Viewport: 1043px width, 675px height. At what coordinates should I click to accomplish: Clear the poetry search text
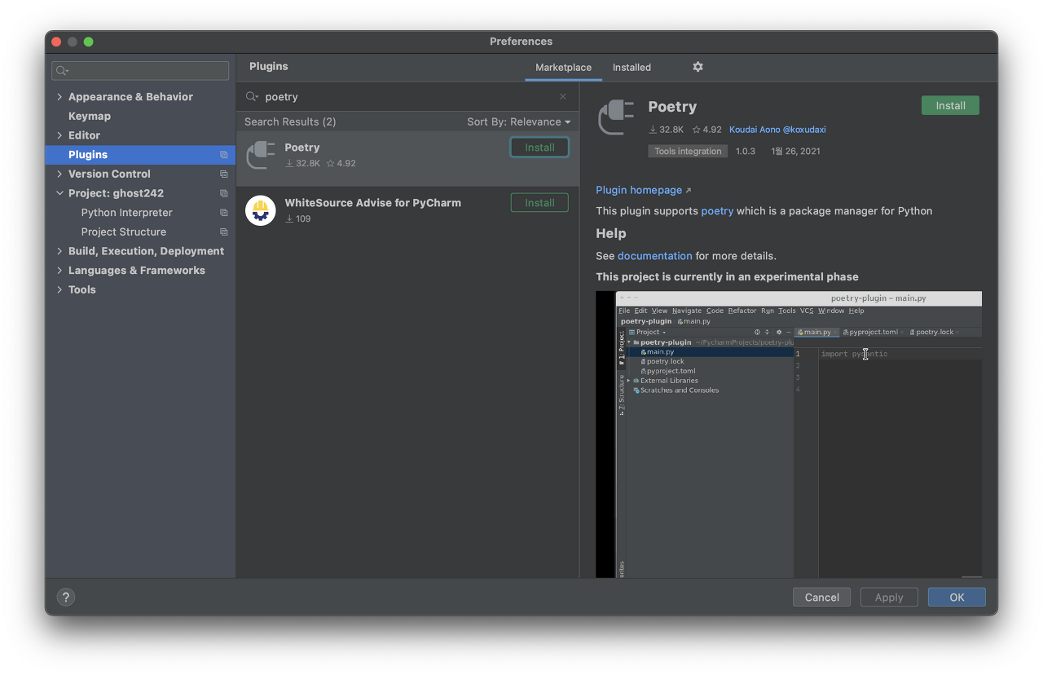click(562, 96)
